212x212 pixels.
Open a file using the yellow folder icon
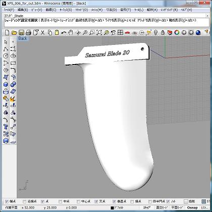(14, 32)
